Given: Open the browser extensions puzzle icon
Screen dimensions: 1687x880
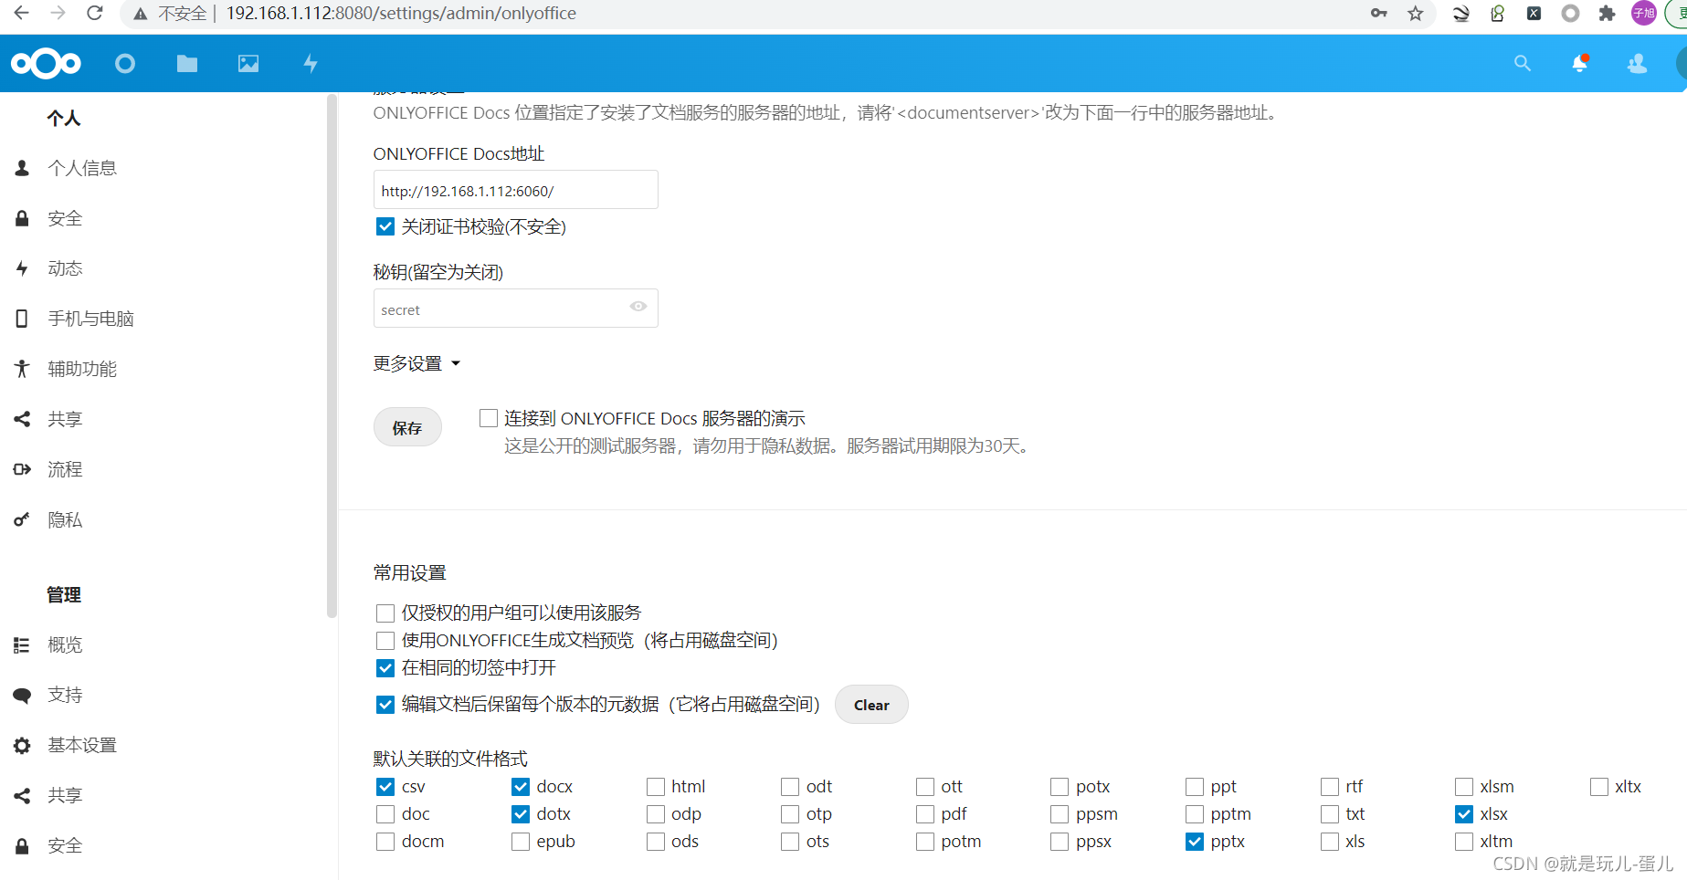Looking at the screenshot, I should 1608,13.
